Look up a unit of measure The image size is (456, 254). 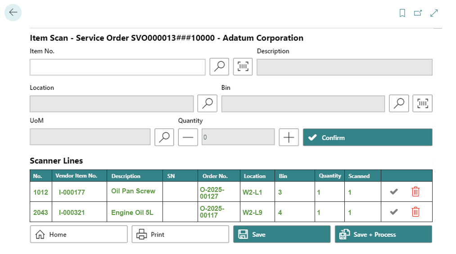[164, 137]
